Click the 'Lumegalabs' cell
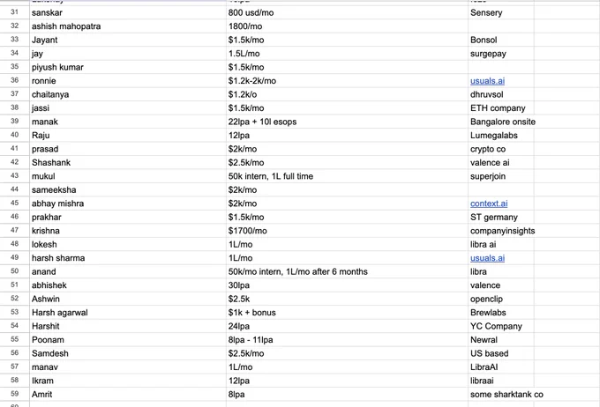 (501, 136)
